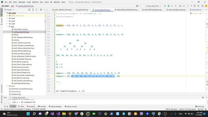Open Viber from the taskbar
The height and width of the screenshot is (117, 208).
click(x=141, y=114)
